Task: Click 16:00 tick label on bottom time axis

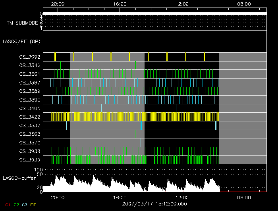Action: click(x=120, y=197)
